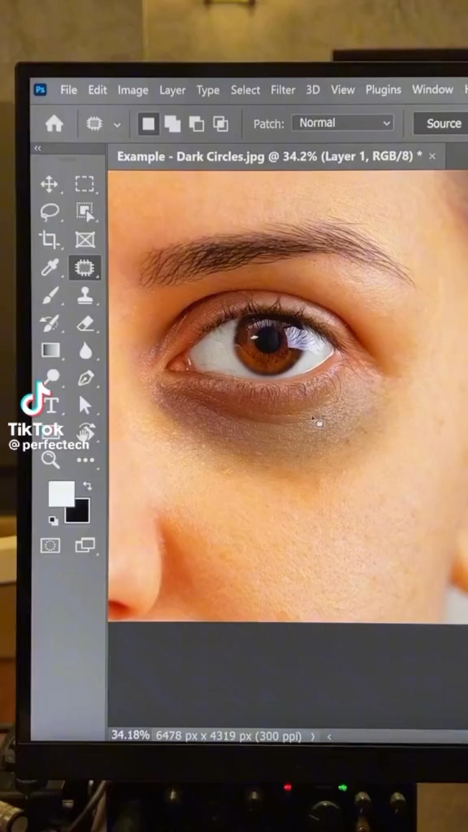Image resolution: width=468 pixels, height=832 pixels.
Task: Select the Eraser tool
Action: pyautogui.click(x=85, y=323)
